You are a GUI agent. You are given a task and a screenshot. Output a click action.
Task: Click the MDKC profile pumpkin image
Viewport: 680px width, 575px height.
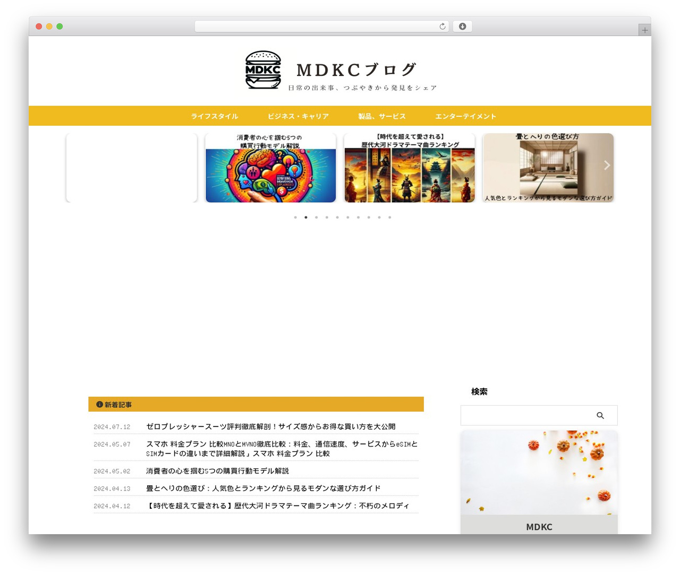(x=539, y=473)
